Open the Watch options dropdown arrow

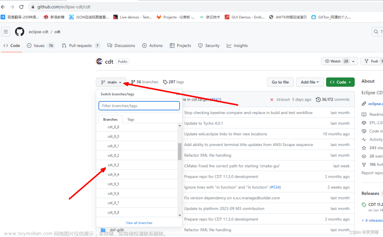tap(353, 62)
